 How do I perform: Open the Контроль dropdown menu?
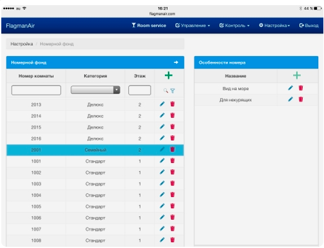(x=234, y=26)
